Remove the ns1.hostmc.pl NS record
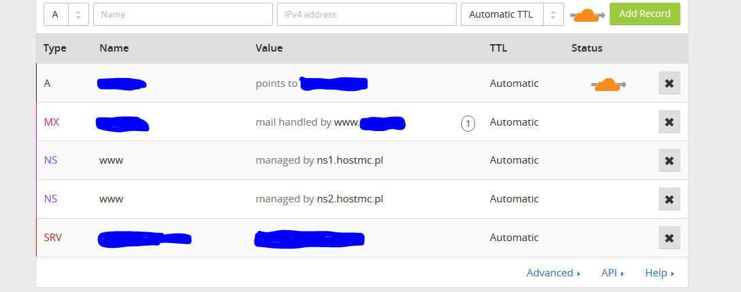 [669, 161]
